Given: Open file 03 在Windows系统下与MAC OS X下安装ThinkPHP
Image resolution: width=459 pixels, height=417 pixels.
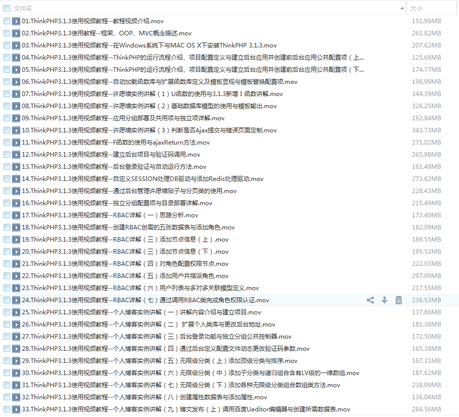Looking at the screenshot, I should 149,45.
